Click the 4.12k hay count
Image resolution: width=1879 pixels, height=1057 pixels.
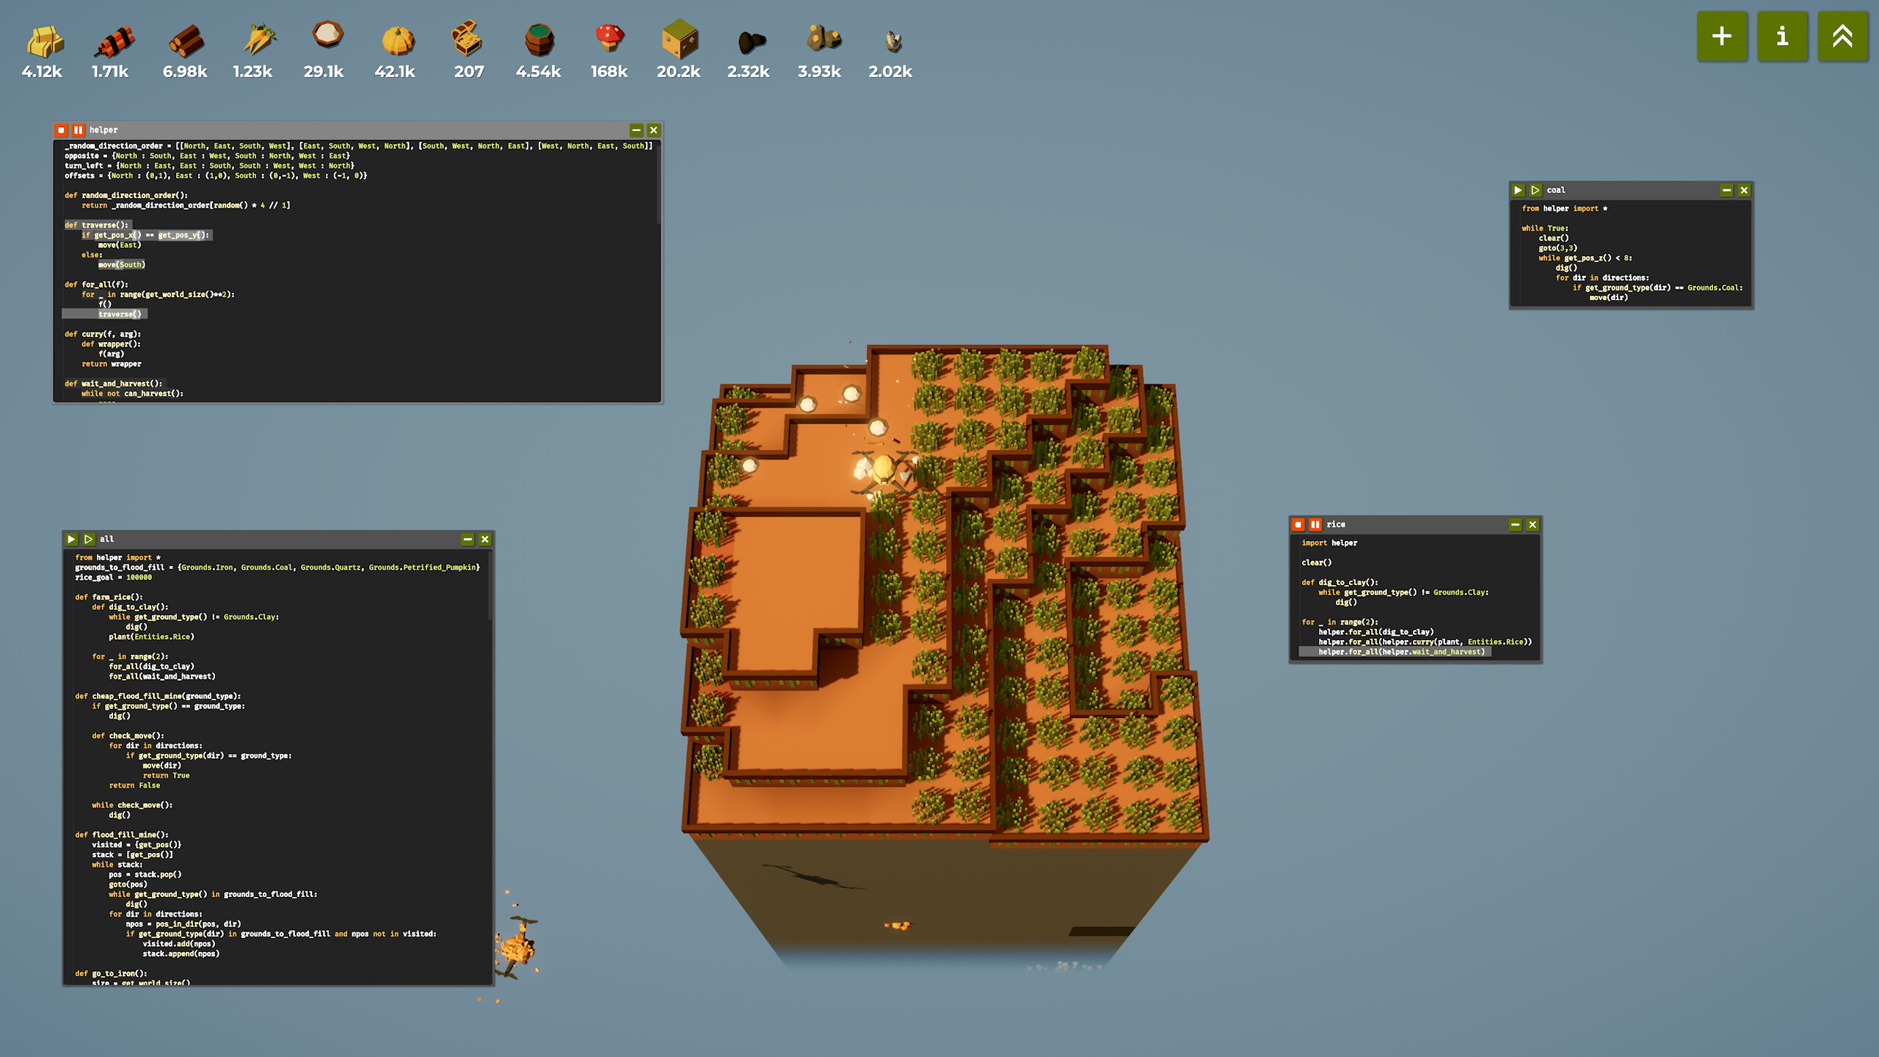tap(42, 71)
